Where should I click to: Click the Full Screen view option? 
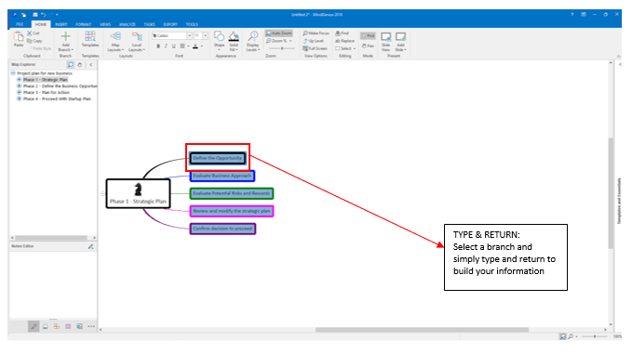click(316, 48)
